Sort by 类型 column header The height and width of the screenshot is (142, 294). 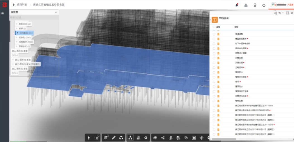pyautogui.click(x=218, y=27)
